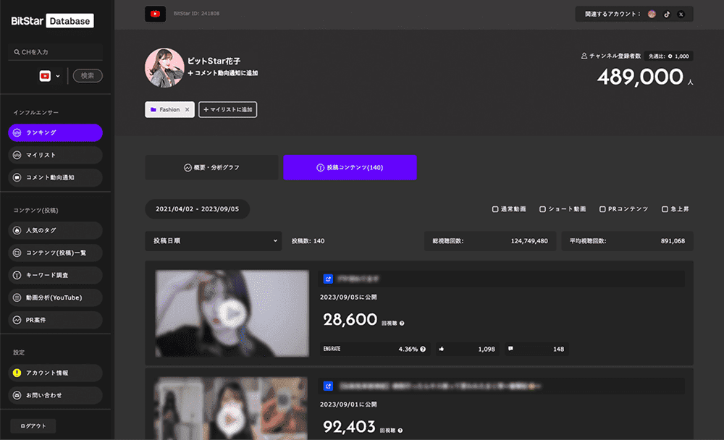The width and height of the screenshot is (724, 440).
Task: Click the thumbnail of the 2023/09/01 video
Action: [x=231, y=408]
